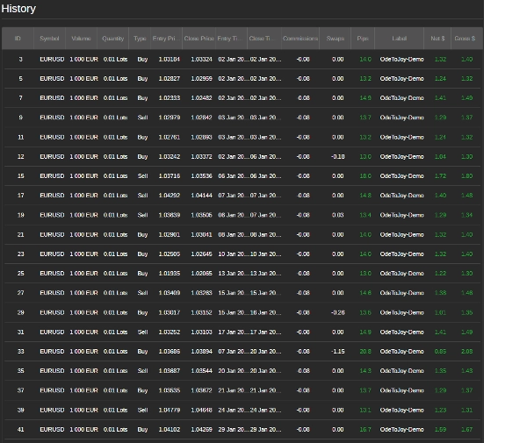Screen dimensions: 527x443
Task: Sort by Commissions column header
Action: 300,39
